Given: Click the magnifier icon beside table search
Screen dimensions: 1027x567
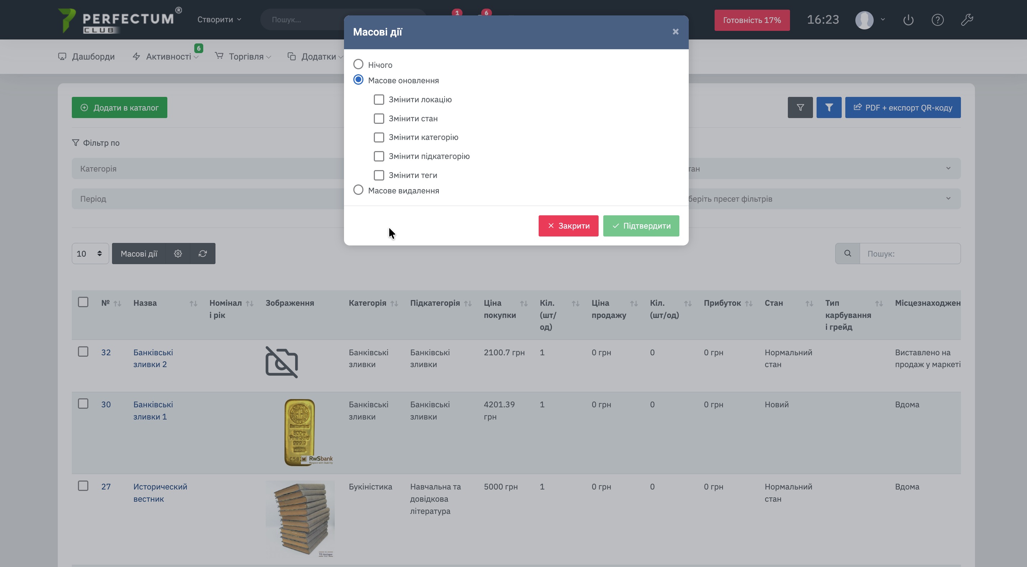Looking at the screenshot, I should click(x=847, y=253).
